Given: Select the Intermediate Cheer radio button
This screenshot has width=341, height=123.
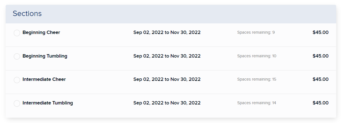Looking at the screenshot, I should click(17, 80).
